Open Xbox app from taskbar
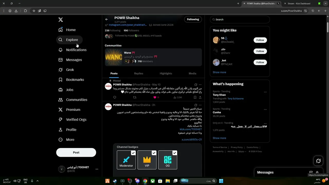Image resolution: width=329 pixels, height=185 pixels. click(153, 181)
